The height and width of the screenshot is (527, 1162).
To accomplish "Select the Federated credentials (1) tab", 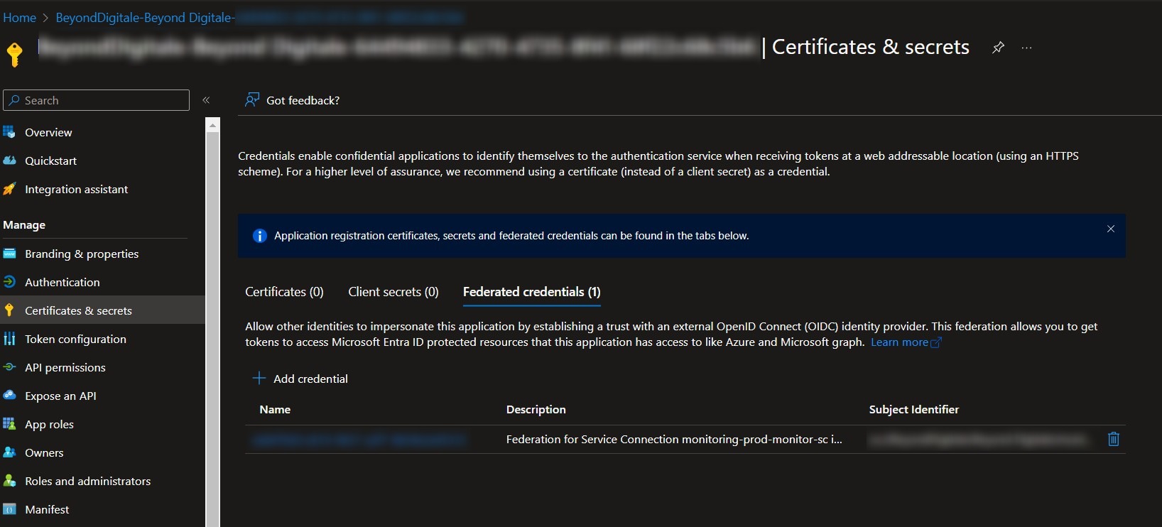I will click(532, 292).
